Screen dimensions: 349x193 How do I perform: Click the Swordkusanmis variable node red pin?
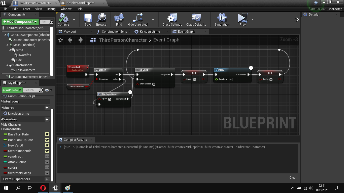pyautogui.click(x=86, y=87)
